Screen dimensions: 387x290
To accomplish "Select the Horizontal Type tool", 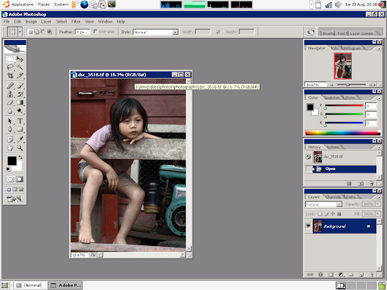I will click(x=20, y=121).
